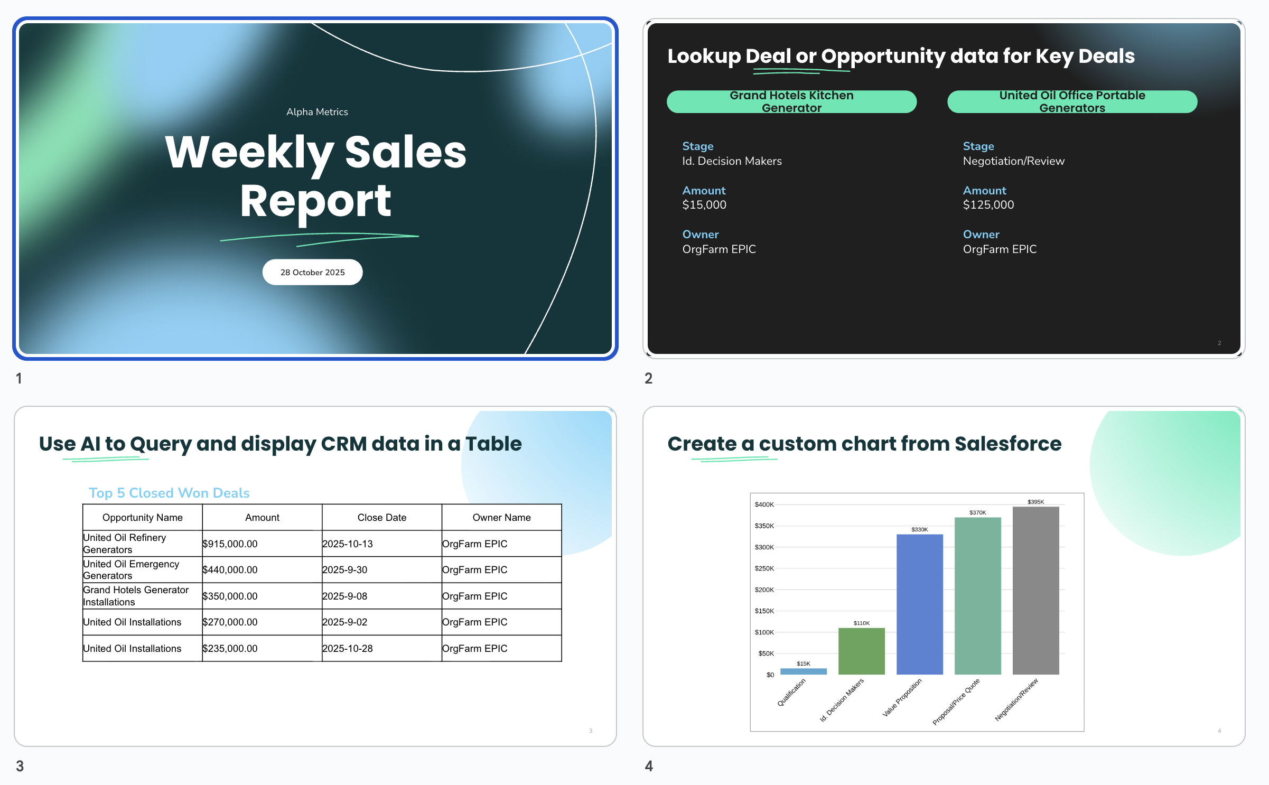The width and height of the screenshot is (1269, 785).
Task: Click the 'Create a custom chart from Salesforce' heading
Action: pyautogui.click(x=864, y=444)
